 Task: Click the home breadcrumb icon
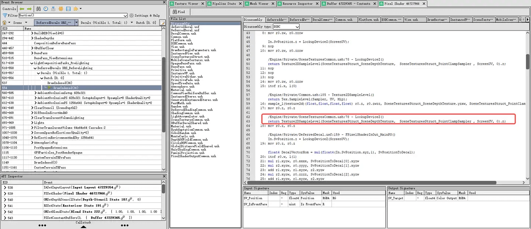(x=4, y=22)
